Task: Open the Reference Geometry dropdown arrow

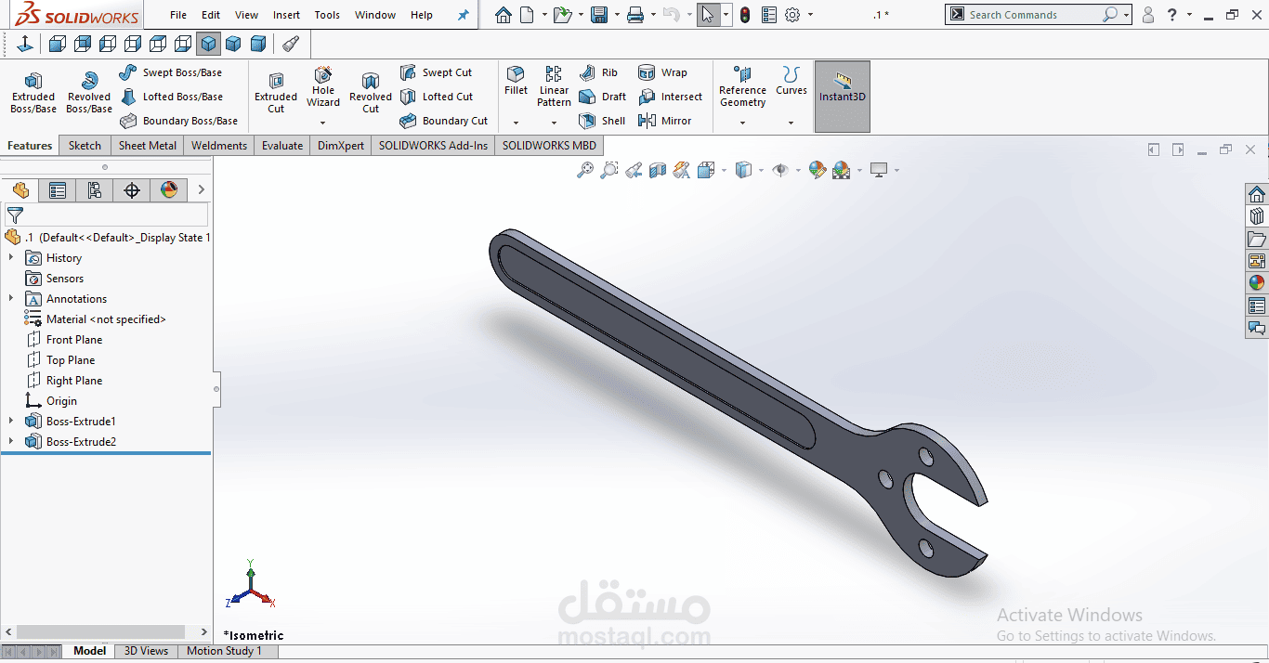Action: tap(742, 123)
